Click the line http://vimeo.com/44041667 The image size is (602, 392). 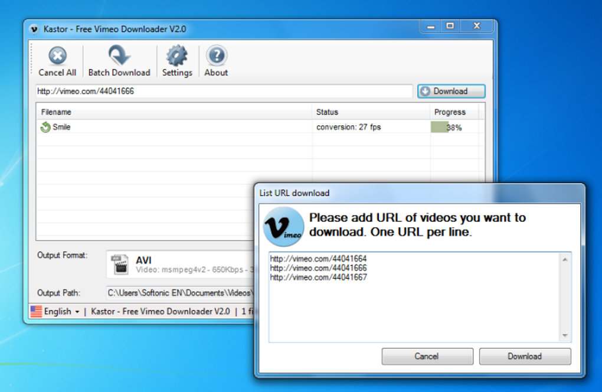(x=318, y=277)
